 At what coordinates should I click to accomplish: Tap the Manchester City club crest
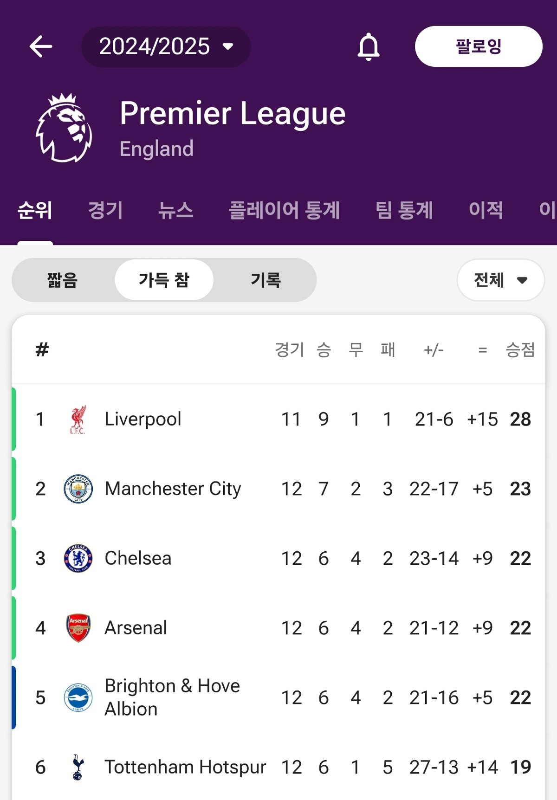78,489
